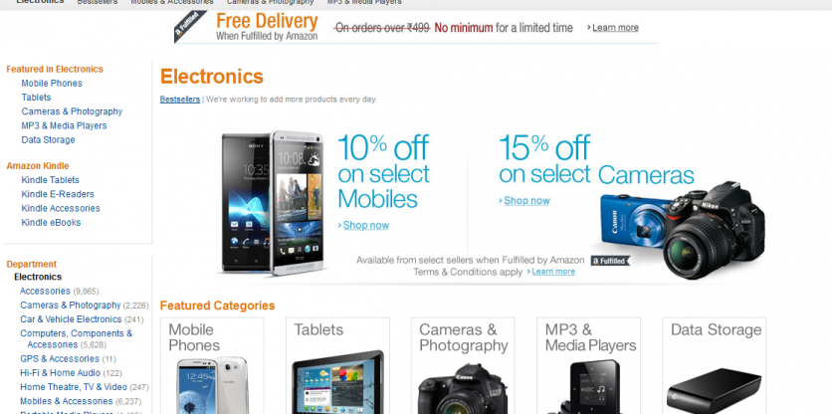This screenshot has width=832, height=414.
Task: Click Shop now under 10% off Mobiles
Action: click(365, 225)
